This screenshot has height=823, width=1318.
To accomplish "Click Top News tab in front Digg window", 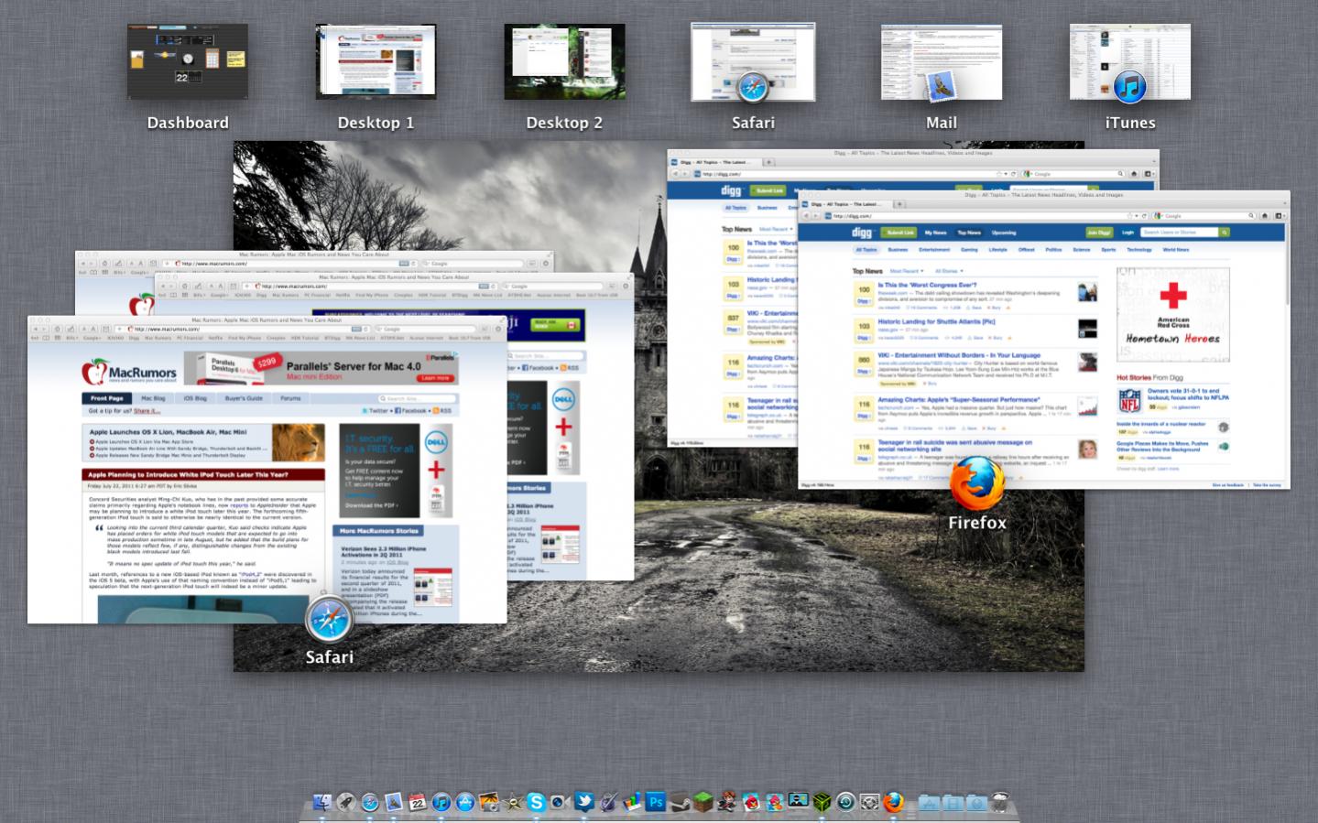I will point(969,233).
